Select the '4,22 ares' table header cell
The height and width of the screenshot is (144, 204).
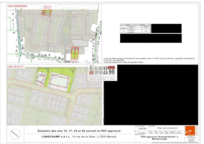(x=143, y=25)
